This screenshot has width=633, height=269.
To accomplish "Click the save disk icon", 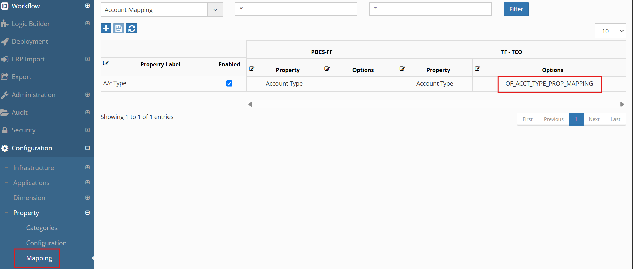I will point(119,29).
